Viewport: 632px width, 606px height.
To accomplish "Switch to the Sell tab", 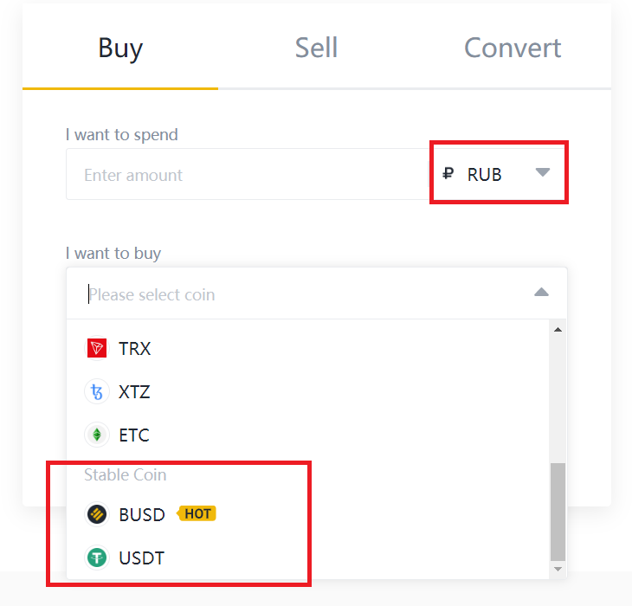I will pos(316,48).
